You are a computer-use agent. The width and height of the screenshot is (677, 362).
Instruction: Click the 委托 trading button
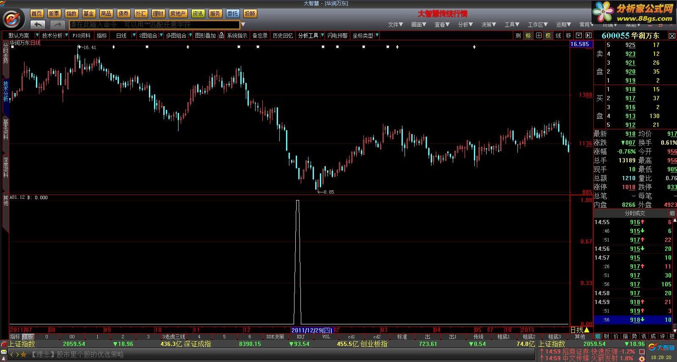point(232,14)
